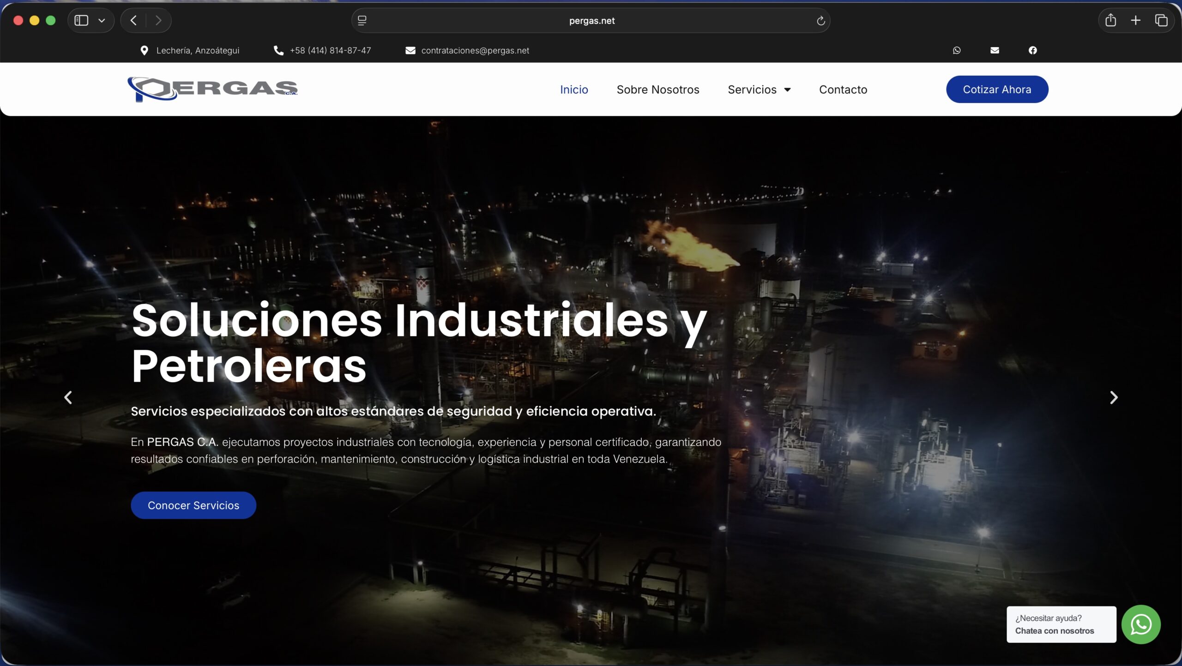Click the location pin icon near Lechería
Viewport: 1182px width, 666px height.
(144, 50)
